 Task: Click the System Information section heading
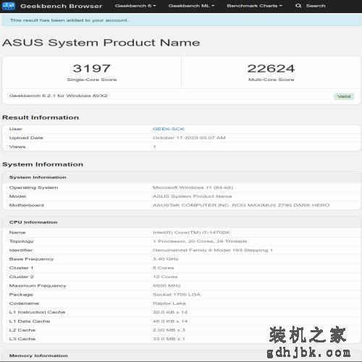43,164
